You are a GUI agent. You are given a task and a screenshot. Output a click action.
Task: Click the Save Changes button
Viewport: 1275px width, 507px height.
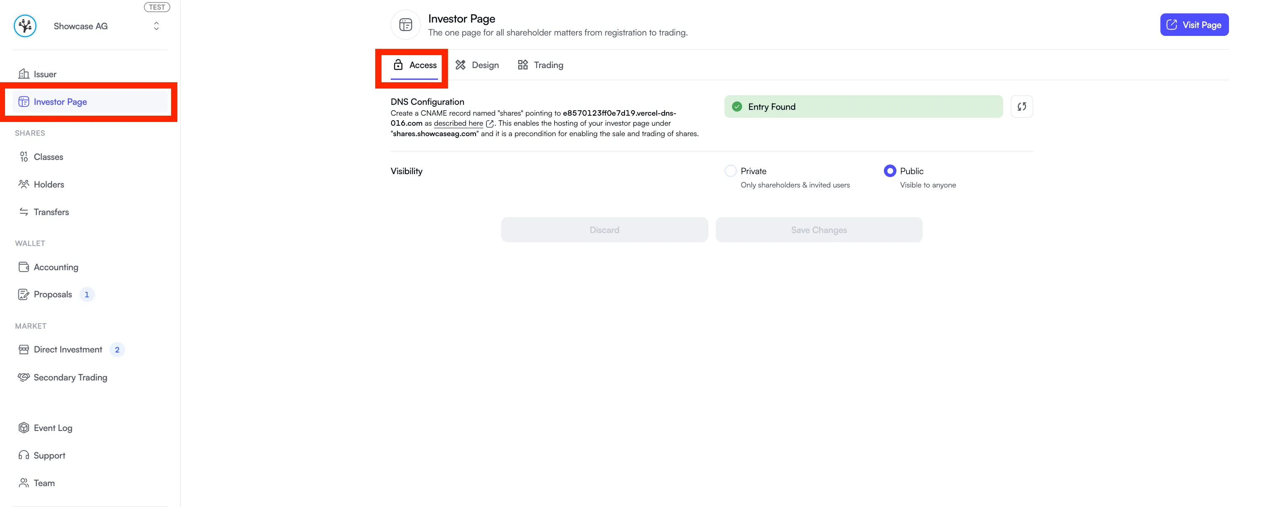(818, 229)
